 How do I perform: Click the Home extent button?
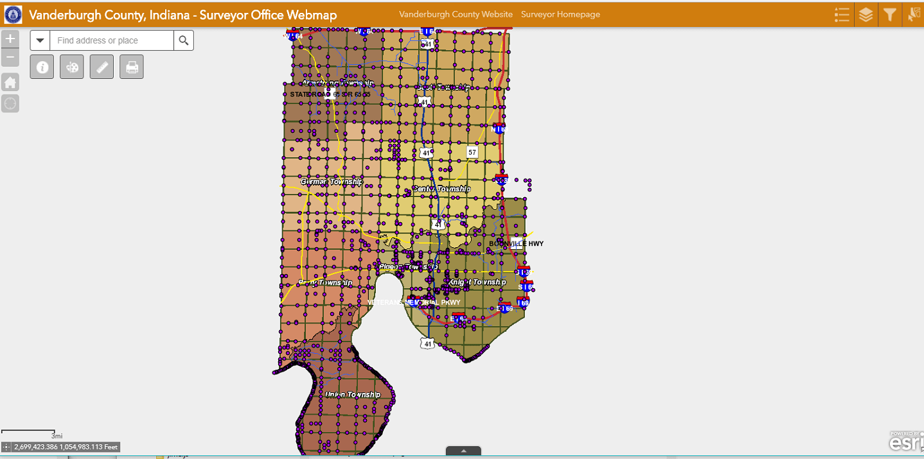[10, 82]
